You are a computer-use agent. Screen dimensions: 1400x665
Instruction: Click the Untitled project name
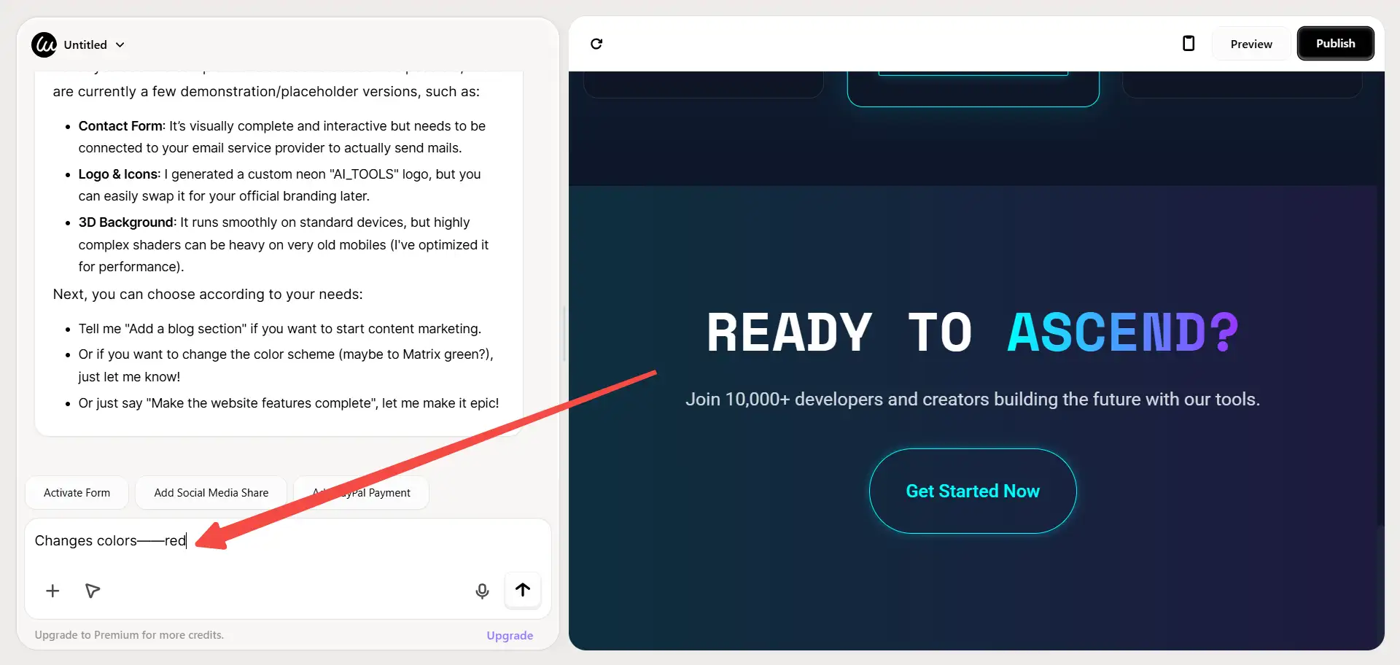click(x=85, y=45)
